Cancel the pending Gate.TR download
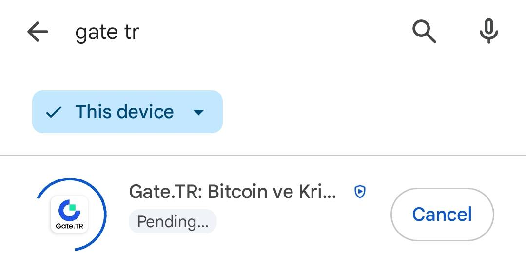This screenshot has width=526, height=269. coord(442,215)
